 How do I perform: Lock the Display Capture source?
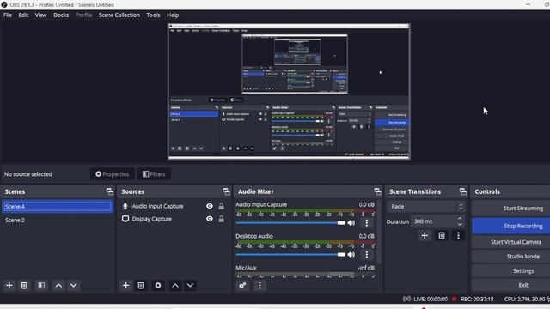[222, 219]
